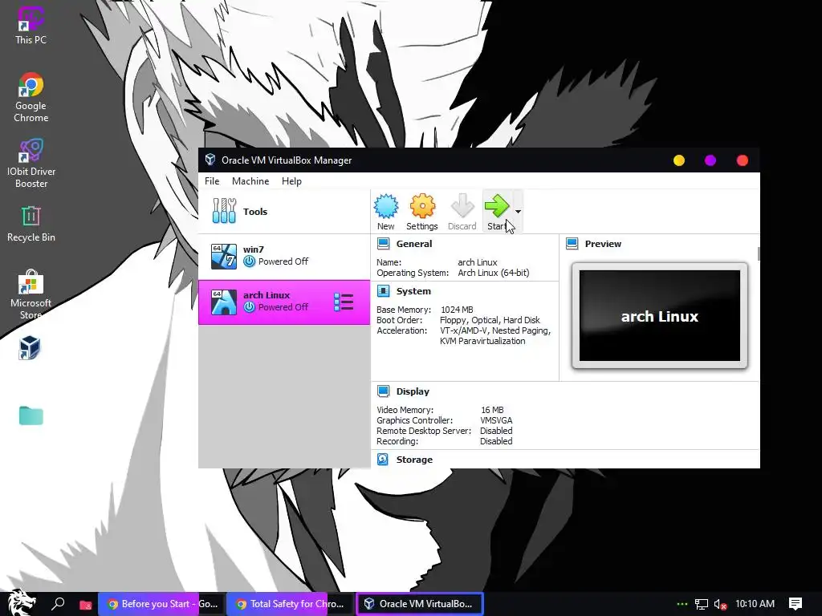Open arch Linux machine tools menu icon
Image resolution: width=822 pixels, height=616 pixels.
(x=344, y=302)
